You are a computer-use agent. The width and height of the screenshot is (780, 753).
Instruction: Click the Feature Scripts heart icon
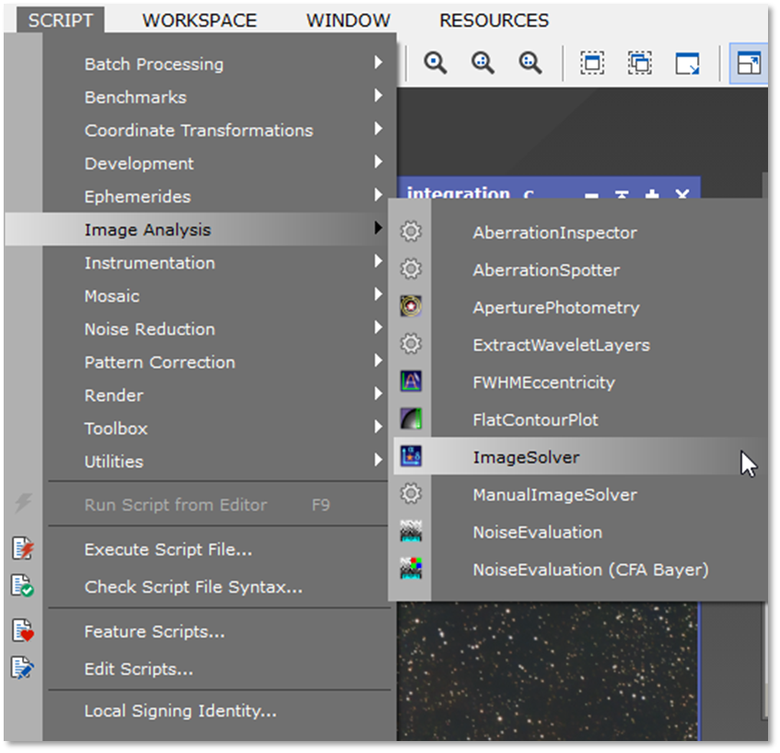point(22,631)
